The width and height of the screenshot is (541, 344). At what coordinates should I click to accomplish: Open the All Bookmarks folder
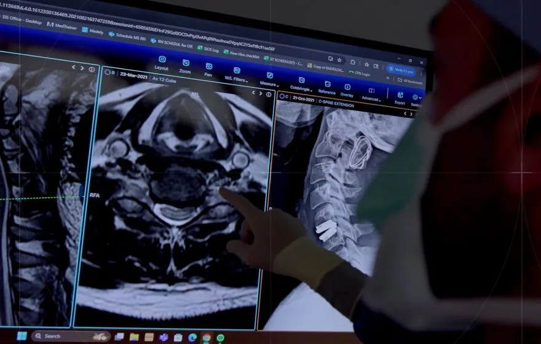[410, 81]
